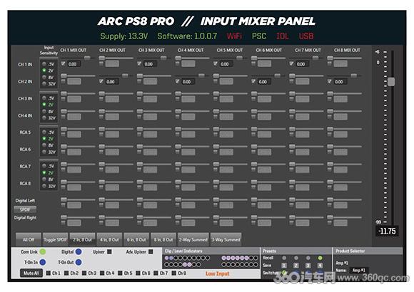Select .5V sensitivity for RCA 5/6 inputs
Image resolution: width=414 pixels, height=292 pixels.
pos(44,132)
